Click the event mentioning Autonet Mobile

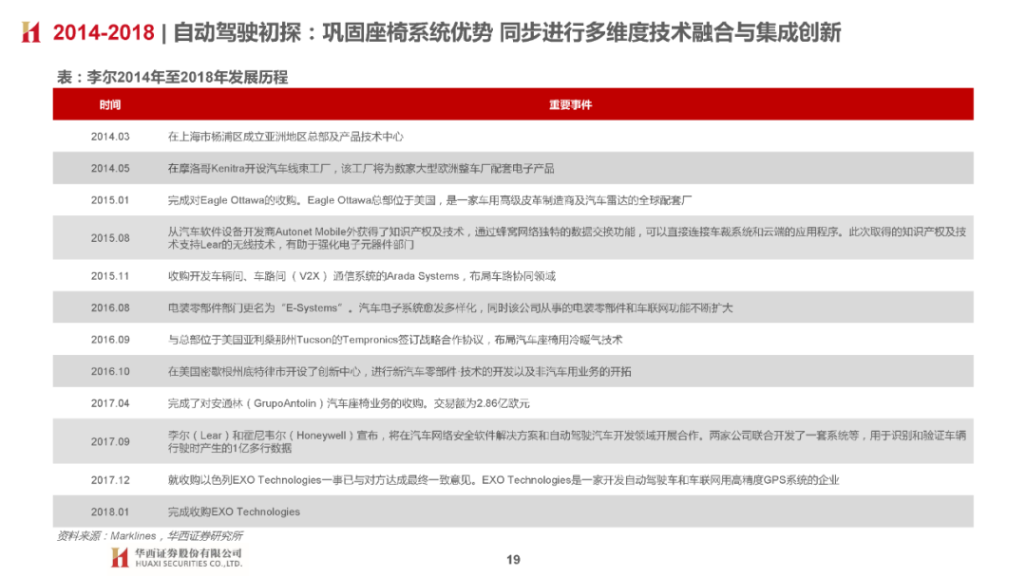coord(566,238)
